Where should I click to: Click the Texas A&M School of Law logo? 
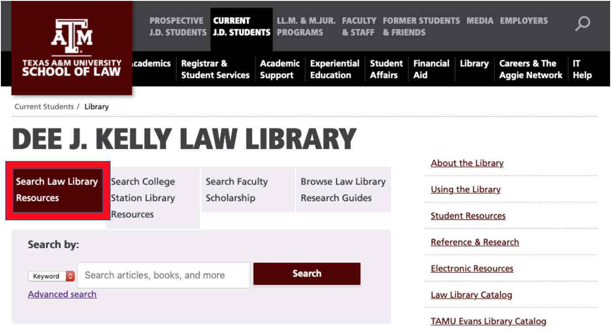pos(72,48)
